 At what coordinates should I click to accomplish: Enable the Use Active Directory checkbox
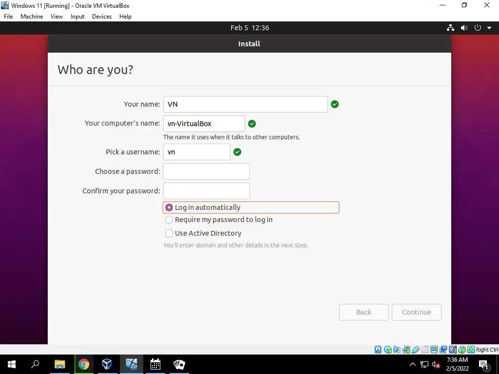(169, 233)
